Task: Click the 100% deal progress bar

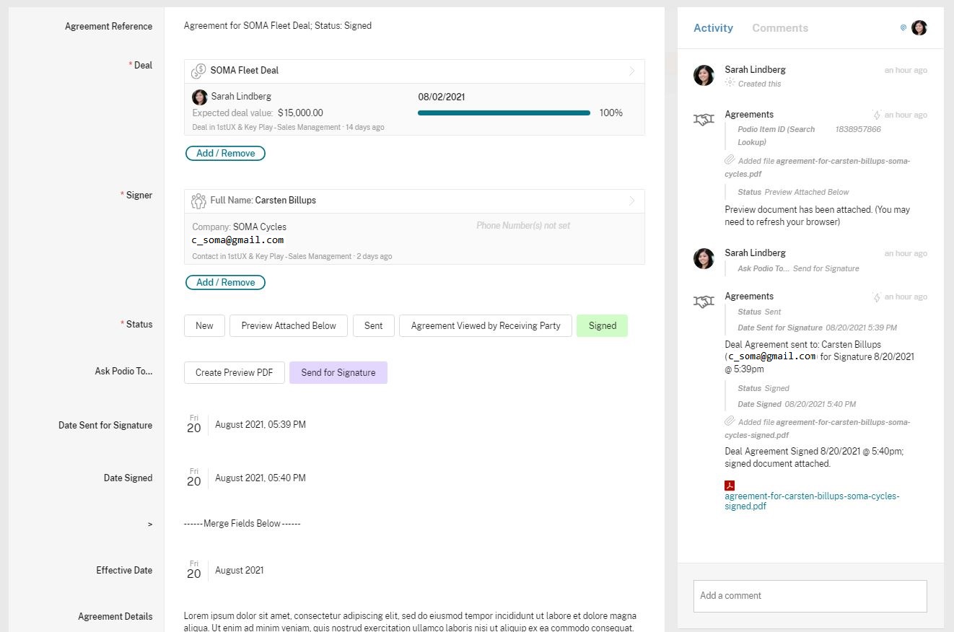Action: [504, 113]
